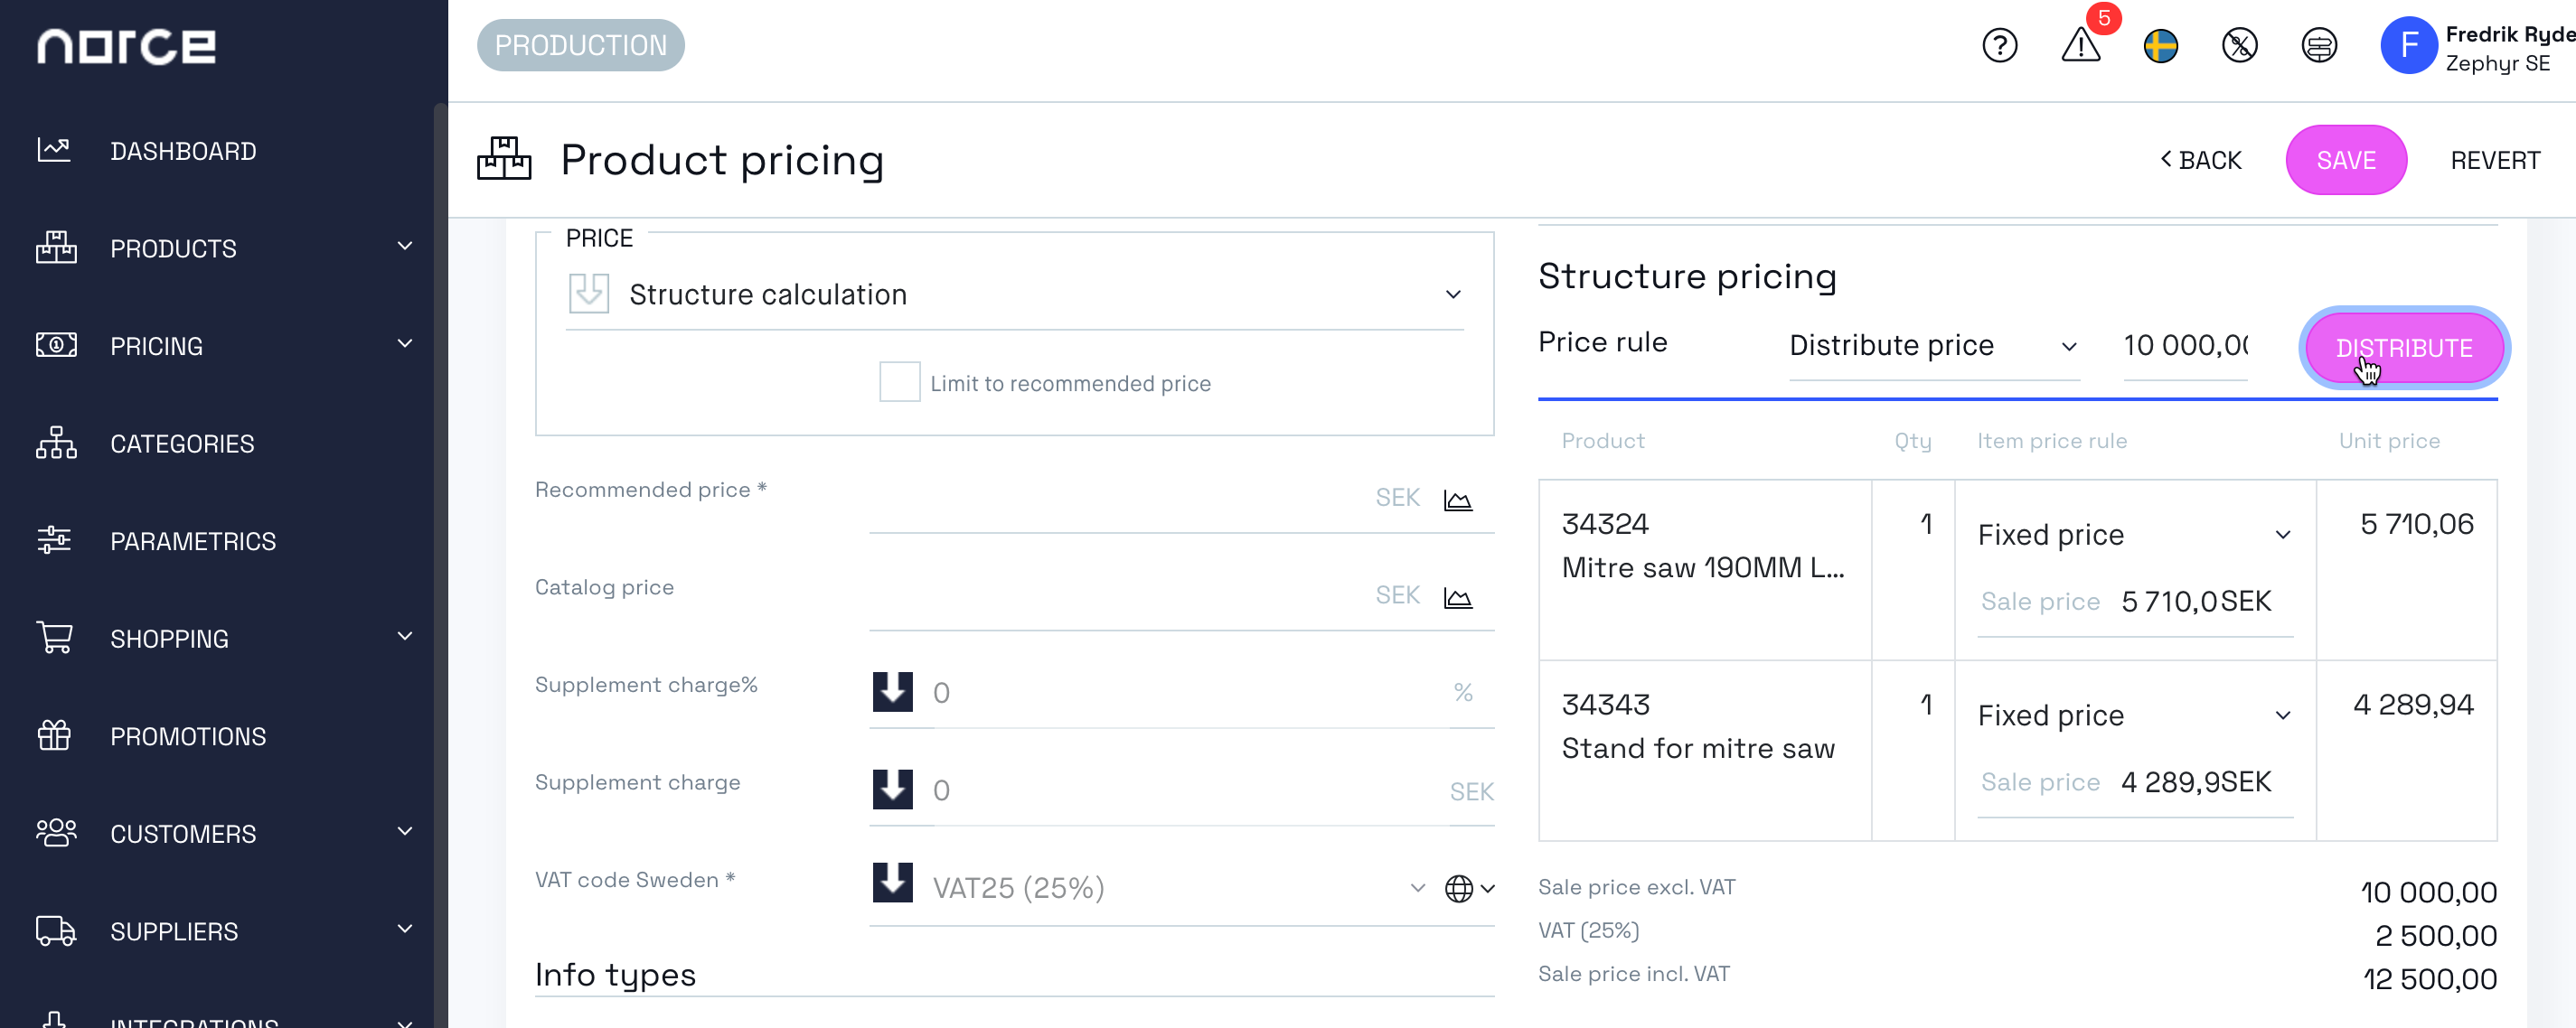2576x1028 pixels.
Task: Click the SAVE button
Action: pos(2346,159)
